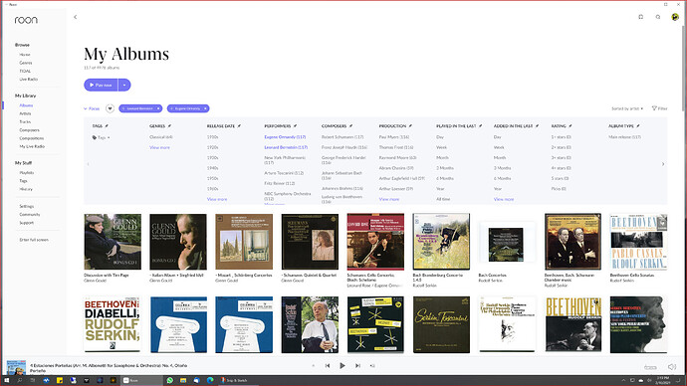Click View more under Release Date

click(217, 199)
